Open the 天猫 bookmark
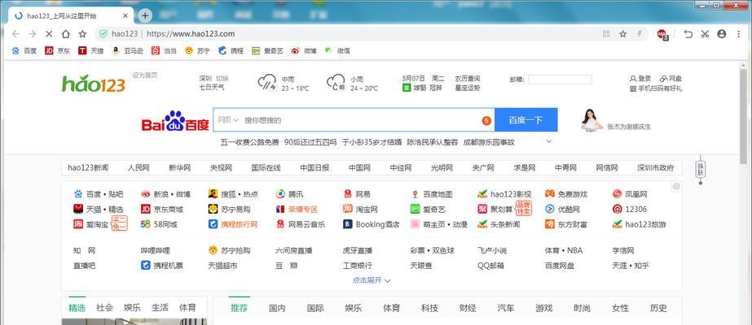The width and height of the screenshot is (752, 325). click(x=91, y=50)
